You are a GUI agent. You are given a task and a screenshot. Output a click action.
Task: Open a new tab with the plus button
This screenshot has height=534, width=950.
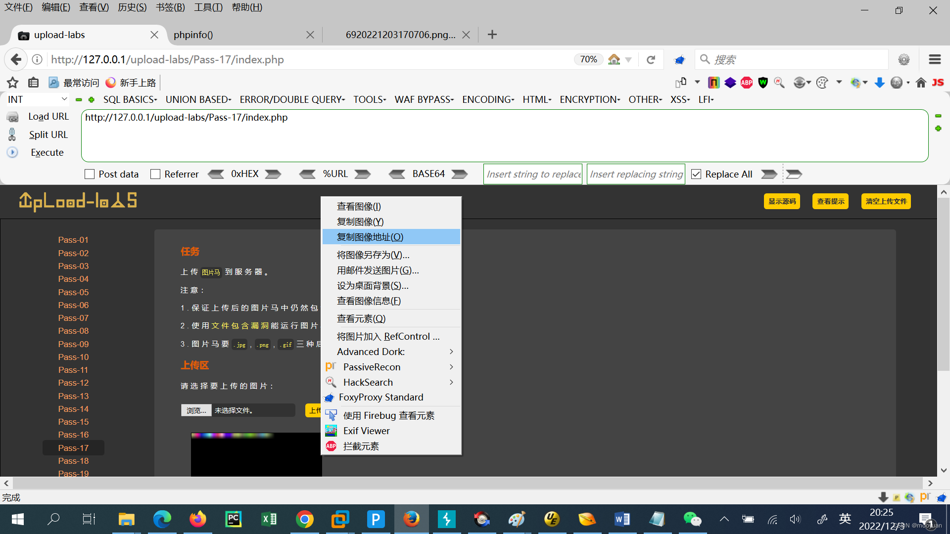coord(492,35)
